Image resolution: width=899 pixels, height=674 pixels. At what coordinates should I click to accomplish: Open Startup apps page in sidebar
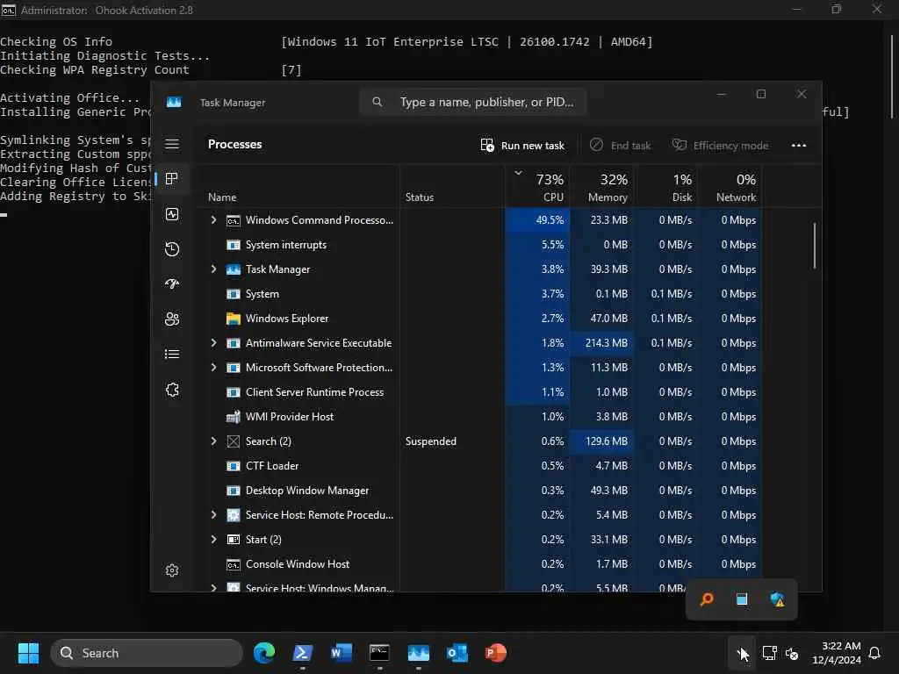(172, 283)
